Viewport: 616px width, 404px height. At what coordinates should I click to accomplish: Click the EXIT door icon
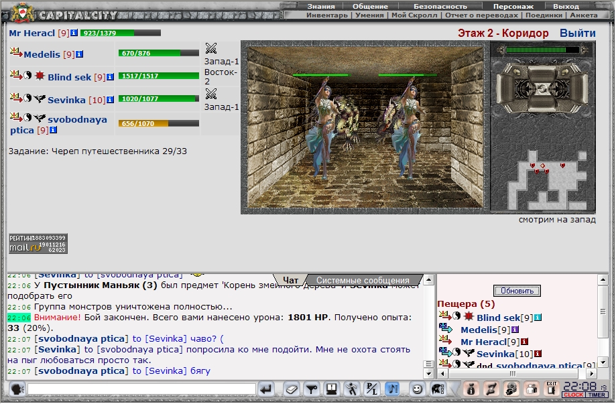click(552, 389)
